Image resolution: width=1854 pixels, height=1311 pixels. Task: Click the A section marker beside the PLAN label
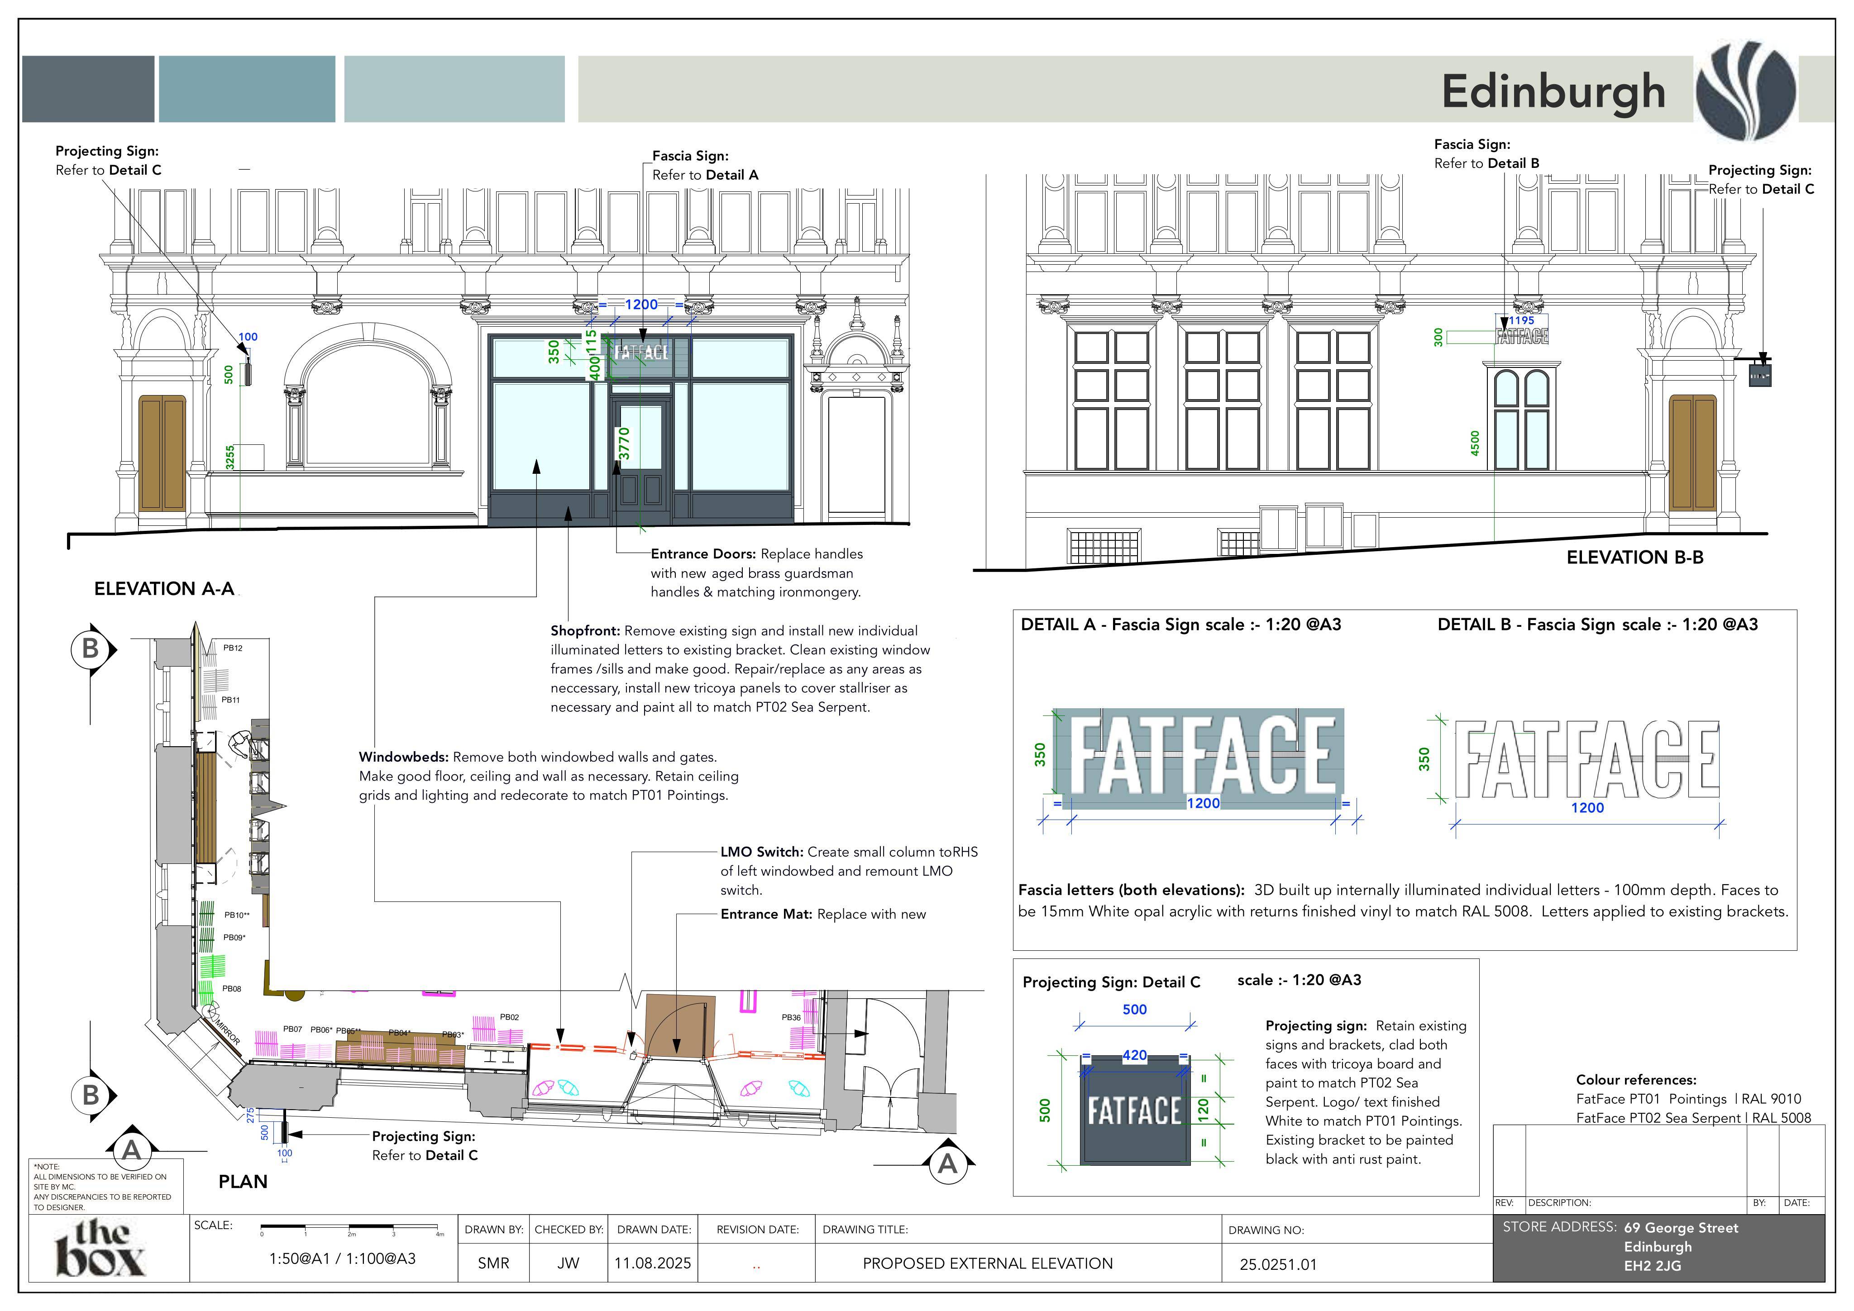132,1149
